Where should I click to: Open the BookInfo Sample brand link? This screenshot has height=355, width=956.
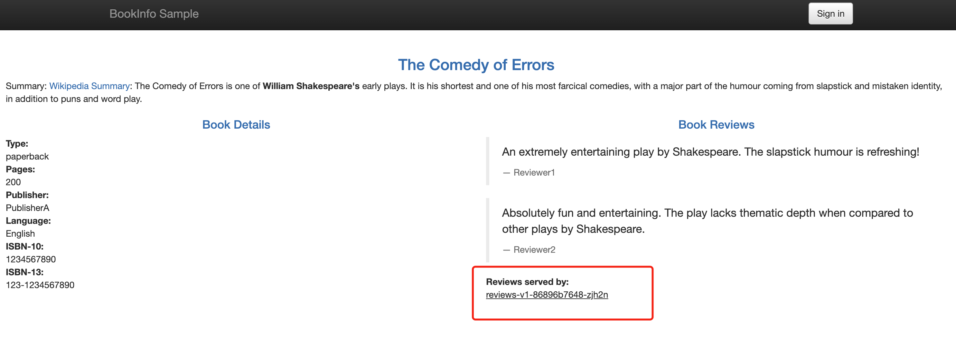coord(154,14)
